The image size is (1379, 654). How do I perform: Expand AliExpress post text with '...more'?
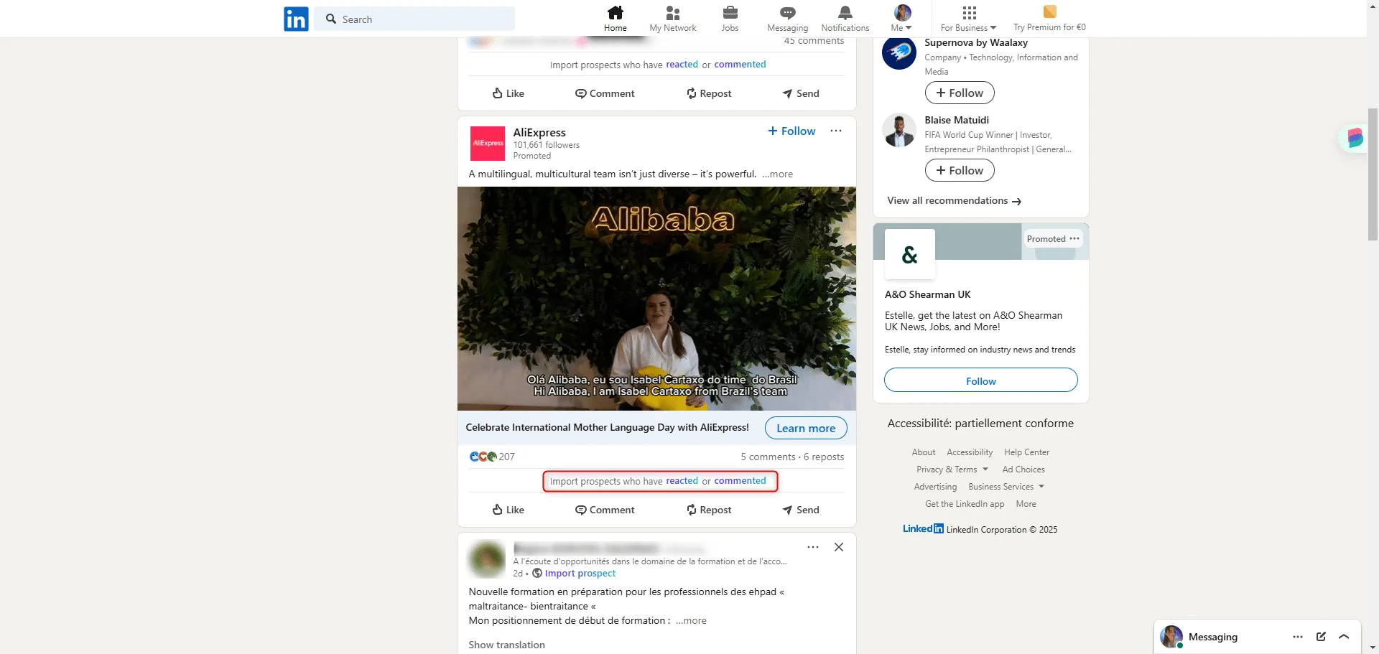[x=777, y=174]
